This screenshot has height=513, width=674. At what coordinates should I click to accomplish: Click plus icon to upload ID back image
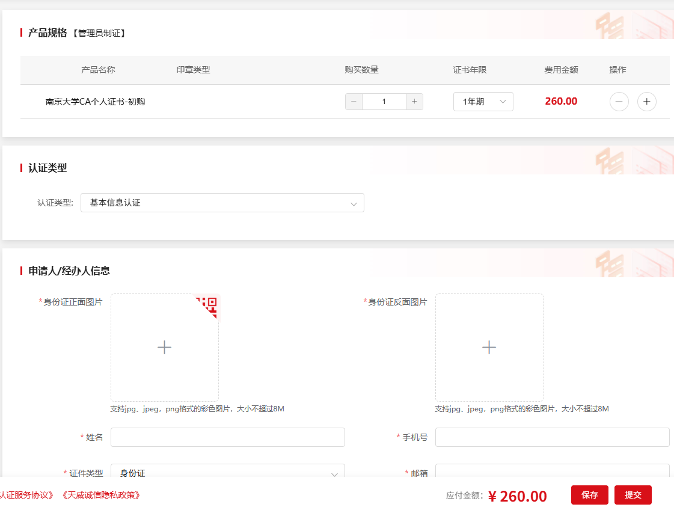489,348
